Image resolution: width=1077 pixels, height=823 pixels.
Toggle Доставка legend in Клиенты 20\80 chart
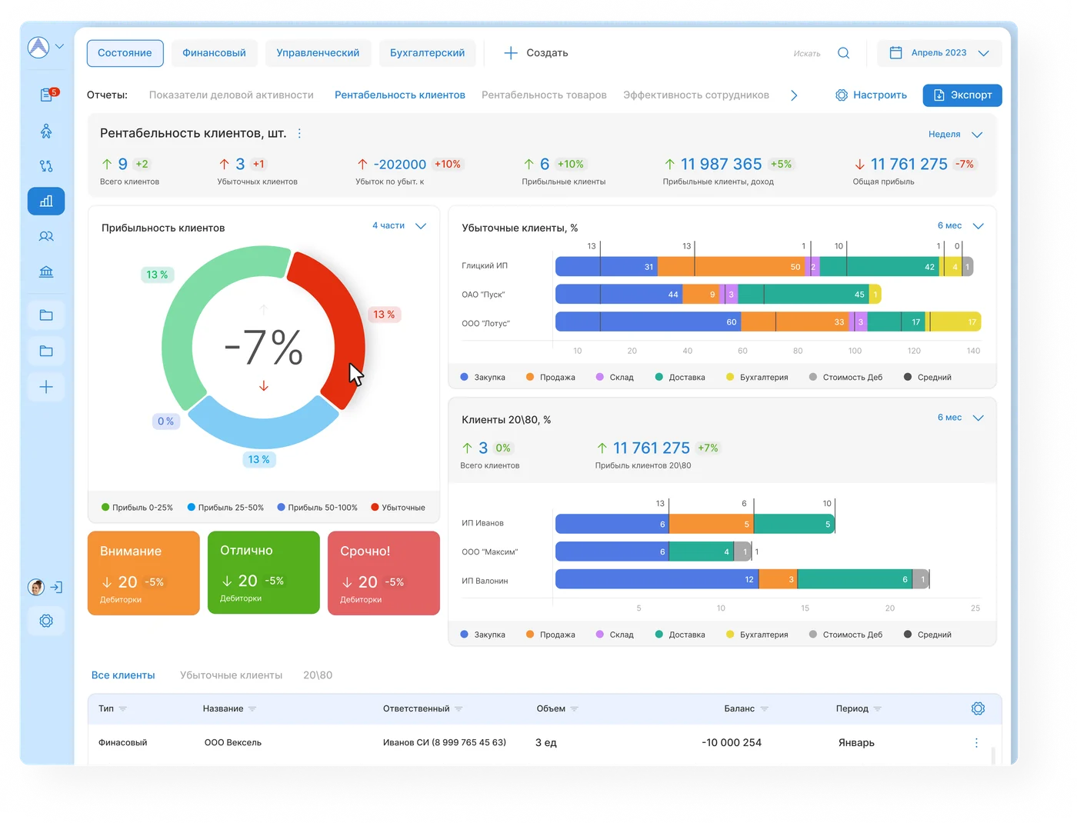pos(680,635)
